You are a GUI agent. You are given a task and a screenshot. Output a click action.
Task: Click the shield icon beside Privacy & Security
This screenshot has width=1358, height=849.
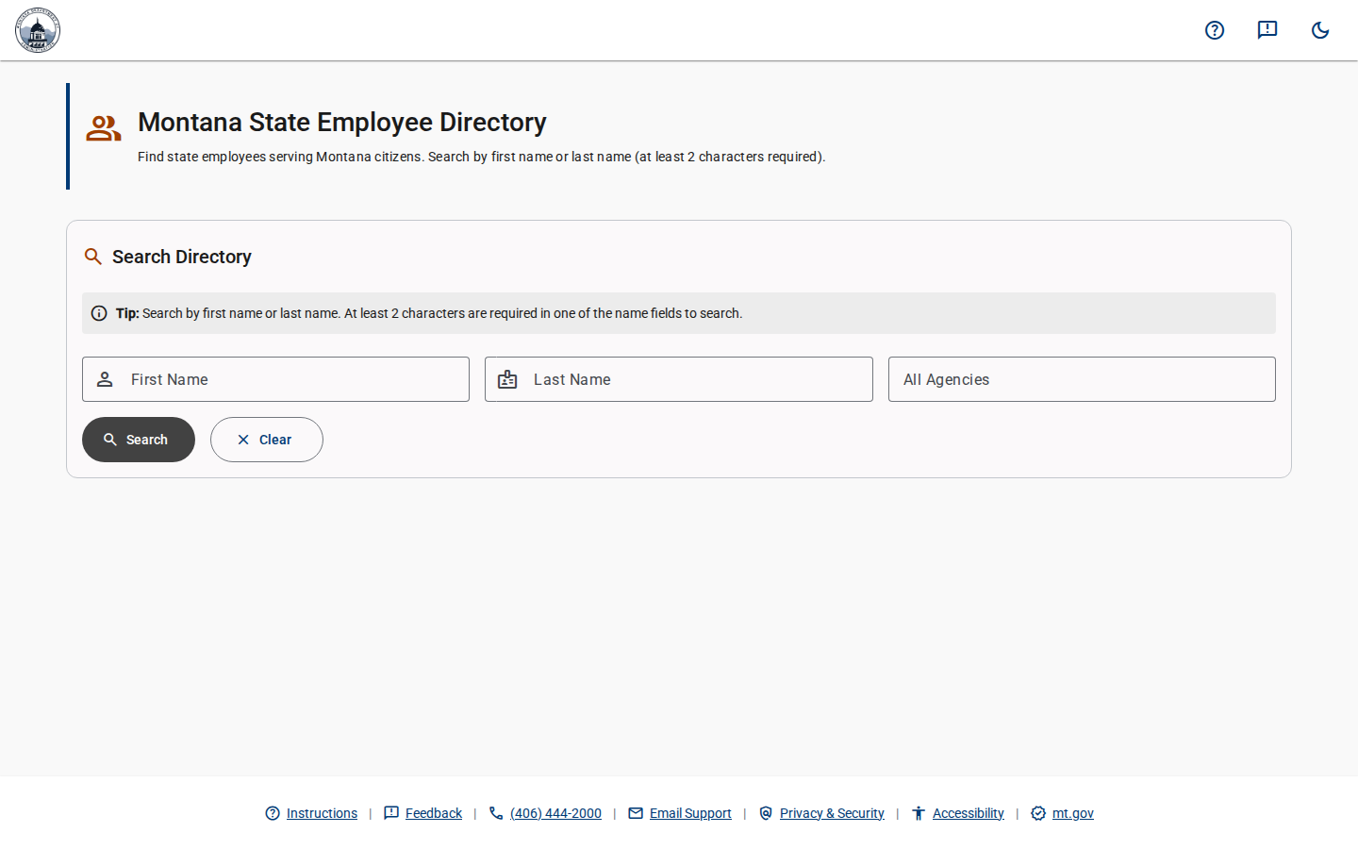coord(766,813)
